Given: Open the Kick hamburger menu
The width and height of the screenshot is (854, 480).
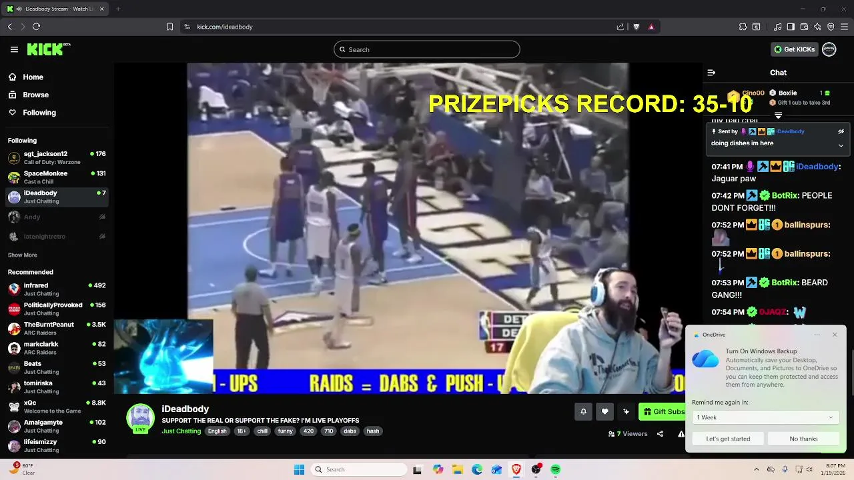Looking at the screenshot, I should [x=14, y=49].
